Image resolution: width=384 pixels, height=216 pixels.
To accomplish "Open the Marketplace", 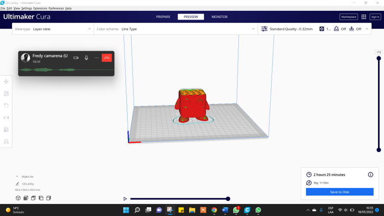I will pos(349,17).
